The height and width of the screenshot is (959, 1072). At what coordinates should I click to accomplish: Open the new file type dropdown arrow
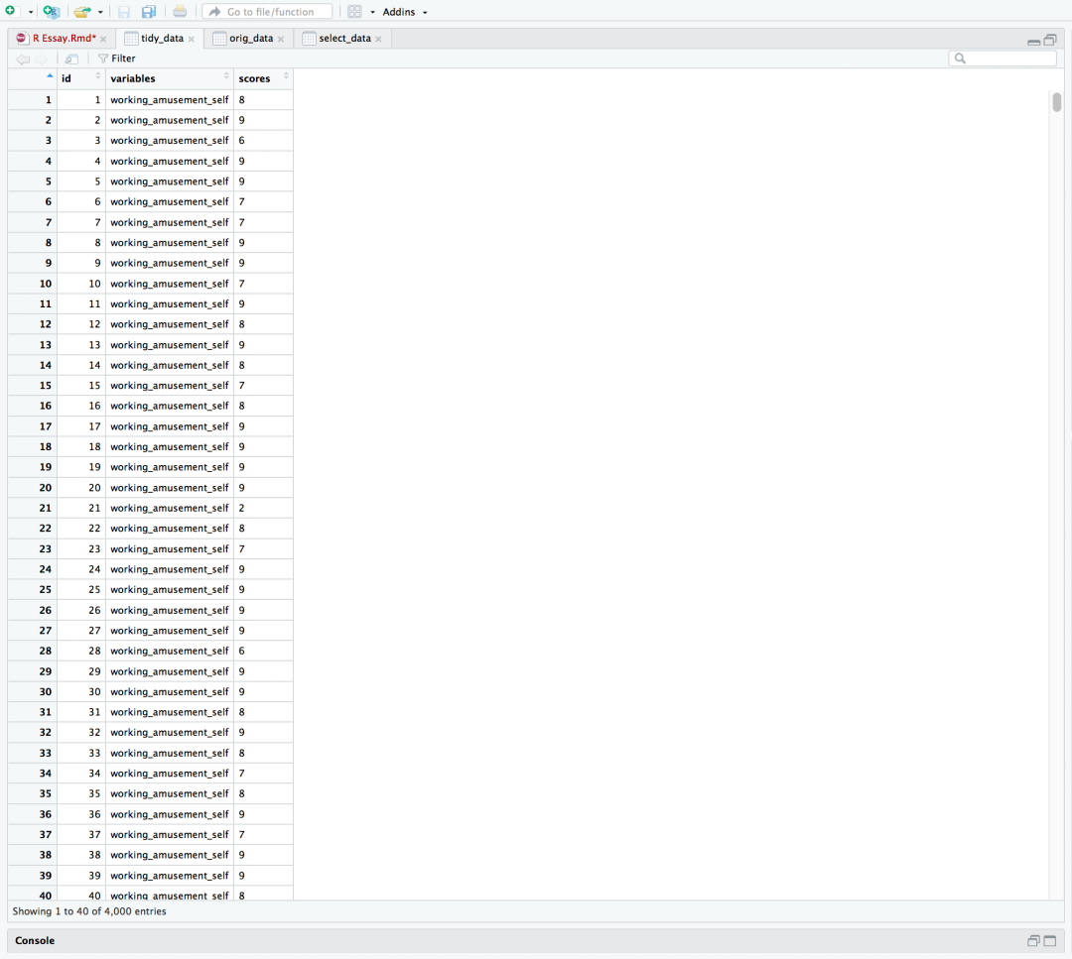pyautogui.click(x=31, y=12)
